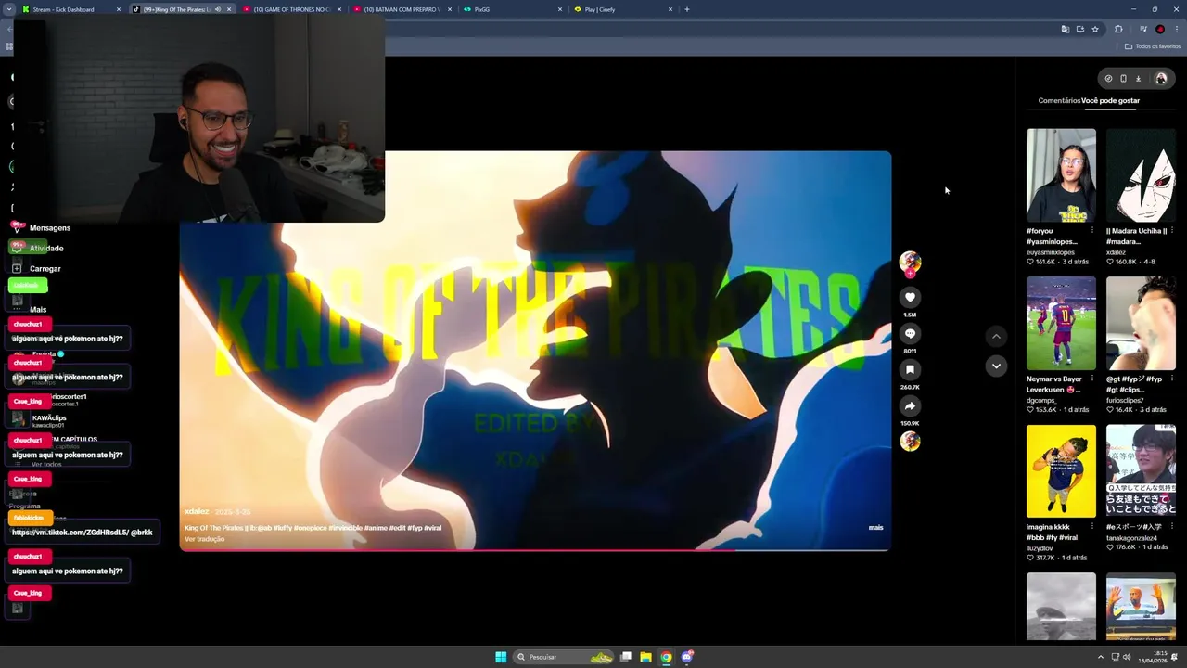Open the Chrome three-dot menu
The image size is (1187, 668).
point(1177,29)
